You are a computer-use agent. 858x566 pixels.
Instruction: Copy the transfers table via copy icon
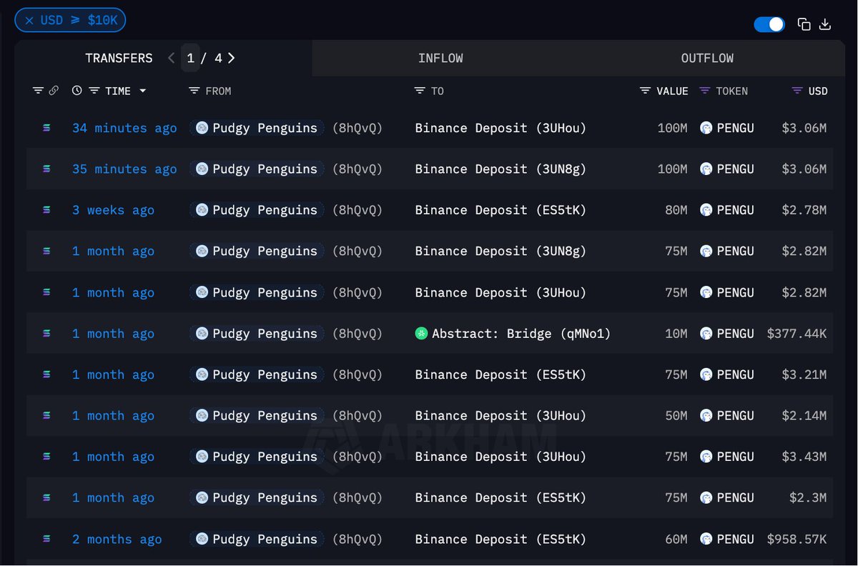[804, 24]
